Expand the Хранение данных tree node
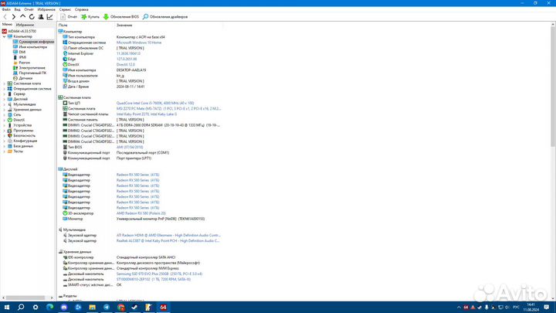This screenshot has width=556, height=313. click(5, 110)
